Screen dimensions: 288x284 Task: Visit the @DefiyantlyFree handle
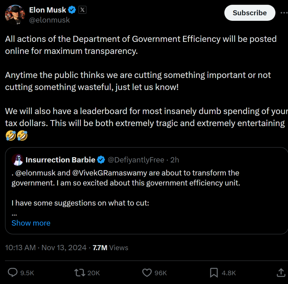136,160
